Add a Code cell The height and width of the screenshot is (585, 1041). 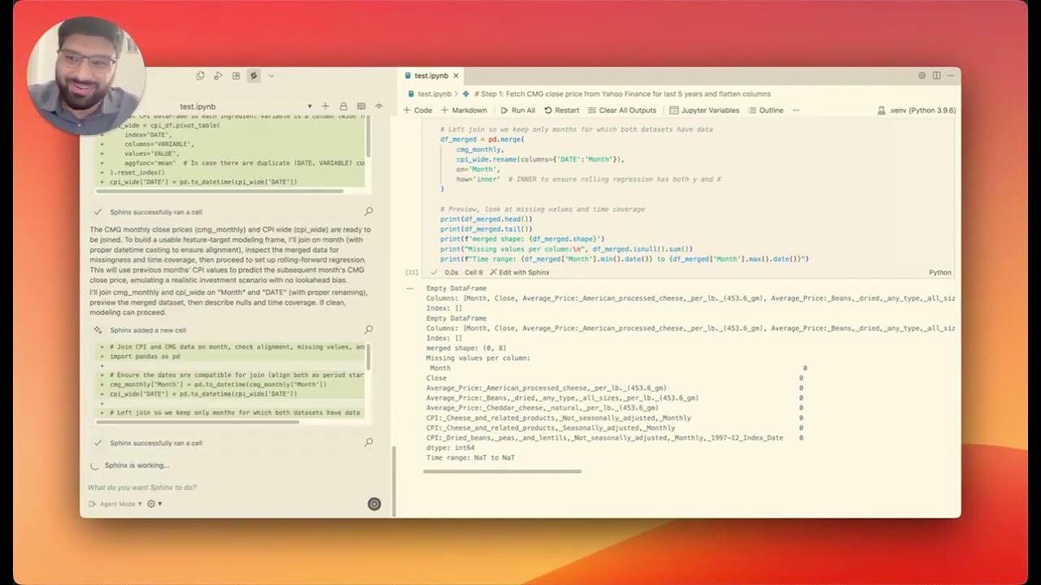(x=418, y=110)
